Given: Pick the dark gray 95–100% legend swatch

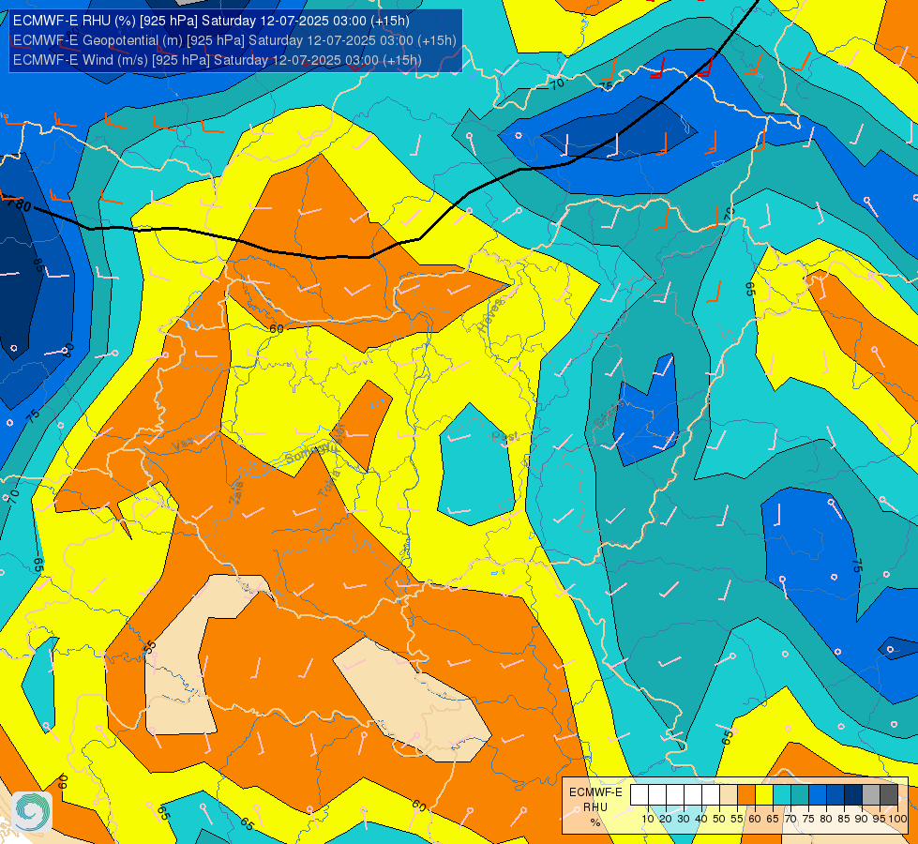Looking at the screenshot, I should click(889, 795).
